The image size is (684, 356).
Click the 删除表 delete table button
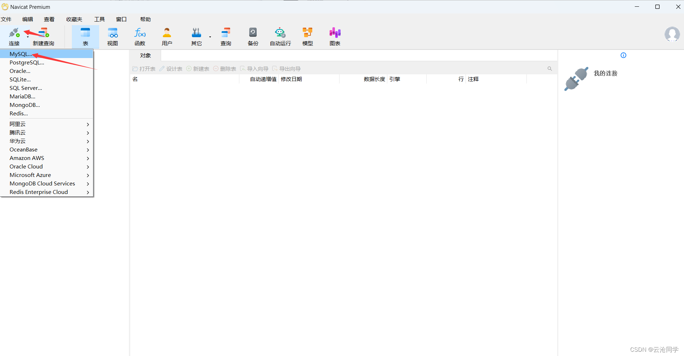225,69
